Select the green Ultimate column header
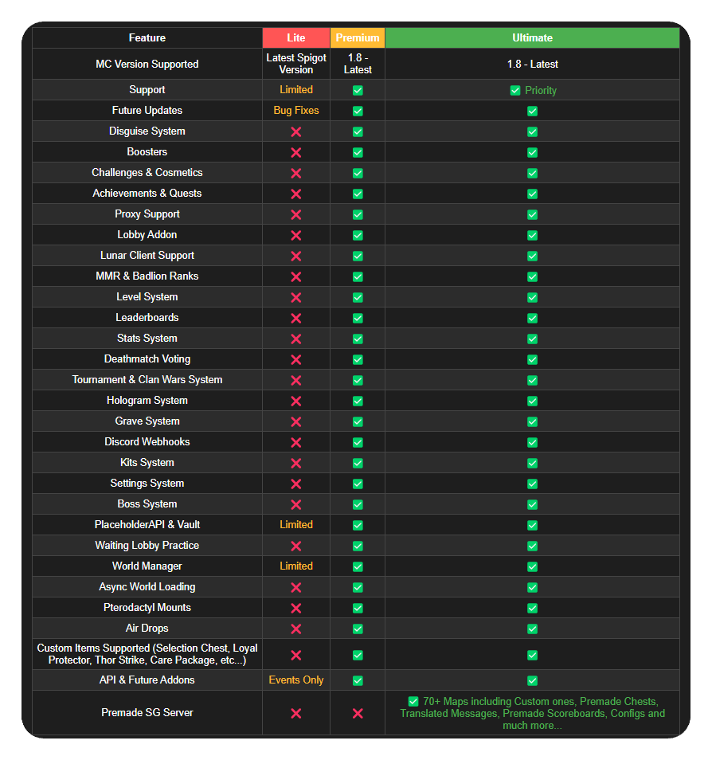 [532, 37]
